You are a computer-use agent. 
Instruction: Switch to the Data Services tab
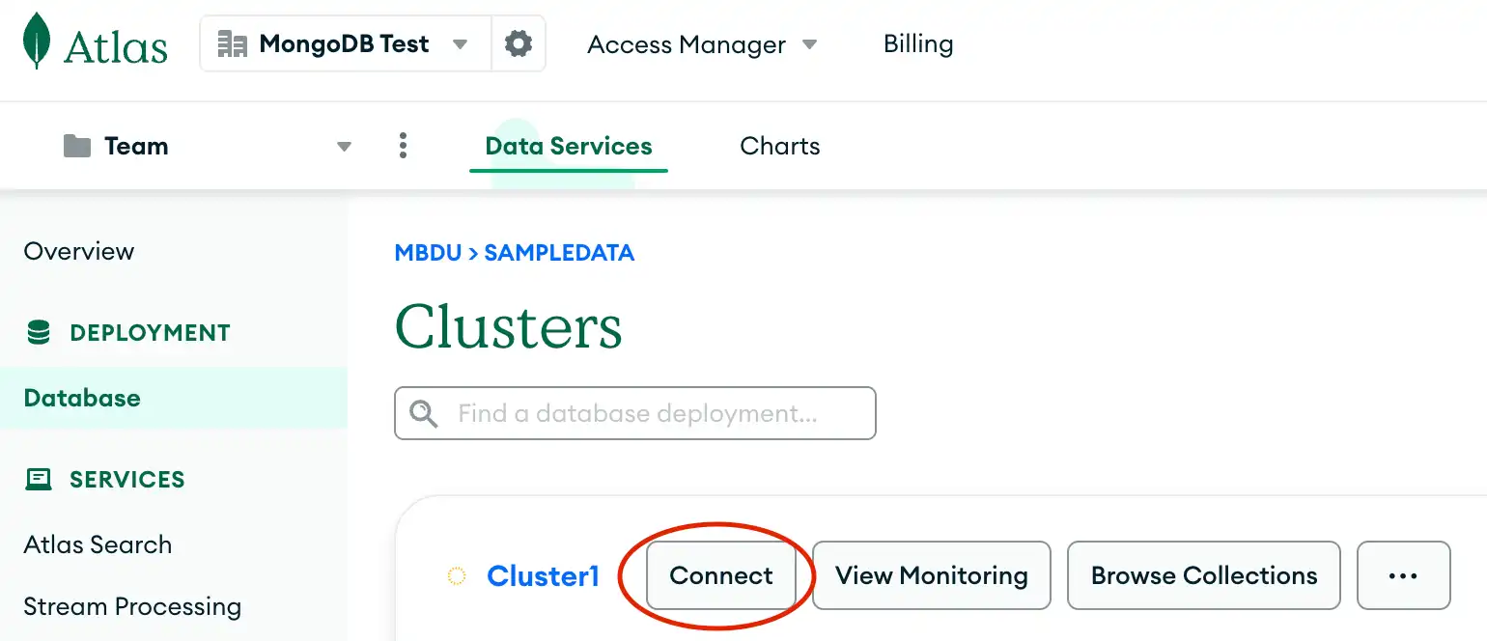click(568, 145)
